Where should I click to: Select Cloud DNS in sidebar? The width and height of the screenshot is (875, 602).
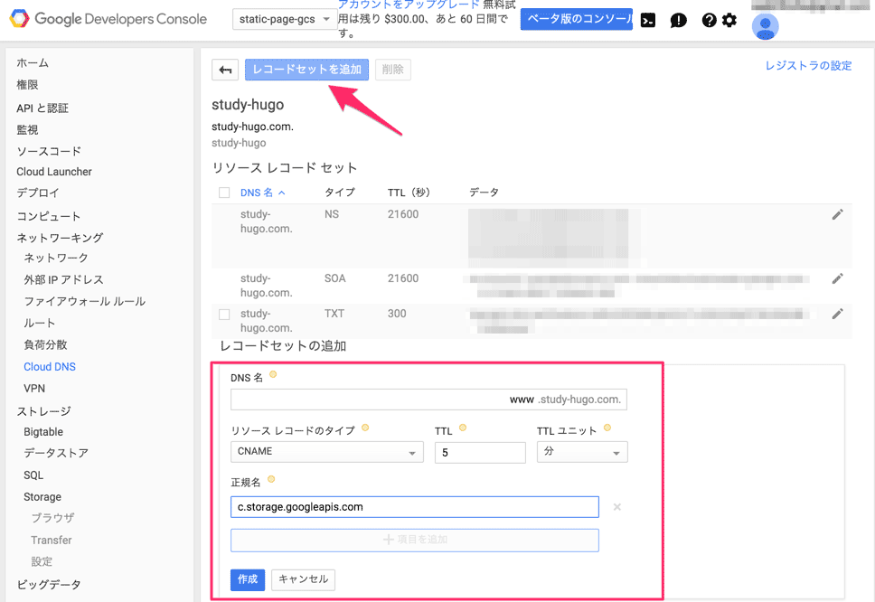(50, 367)
